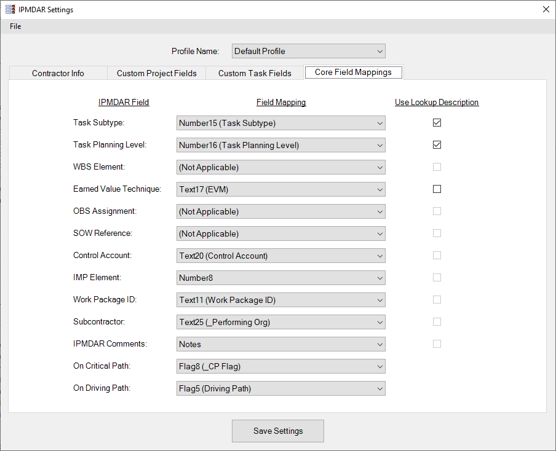Open the Earned Value Technique mapping dropdown

(280, 189)
